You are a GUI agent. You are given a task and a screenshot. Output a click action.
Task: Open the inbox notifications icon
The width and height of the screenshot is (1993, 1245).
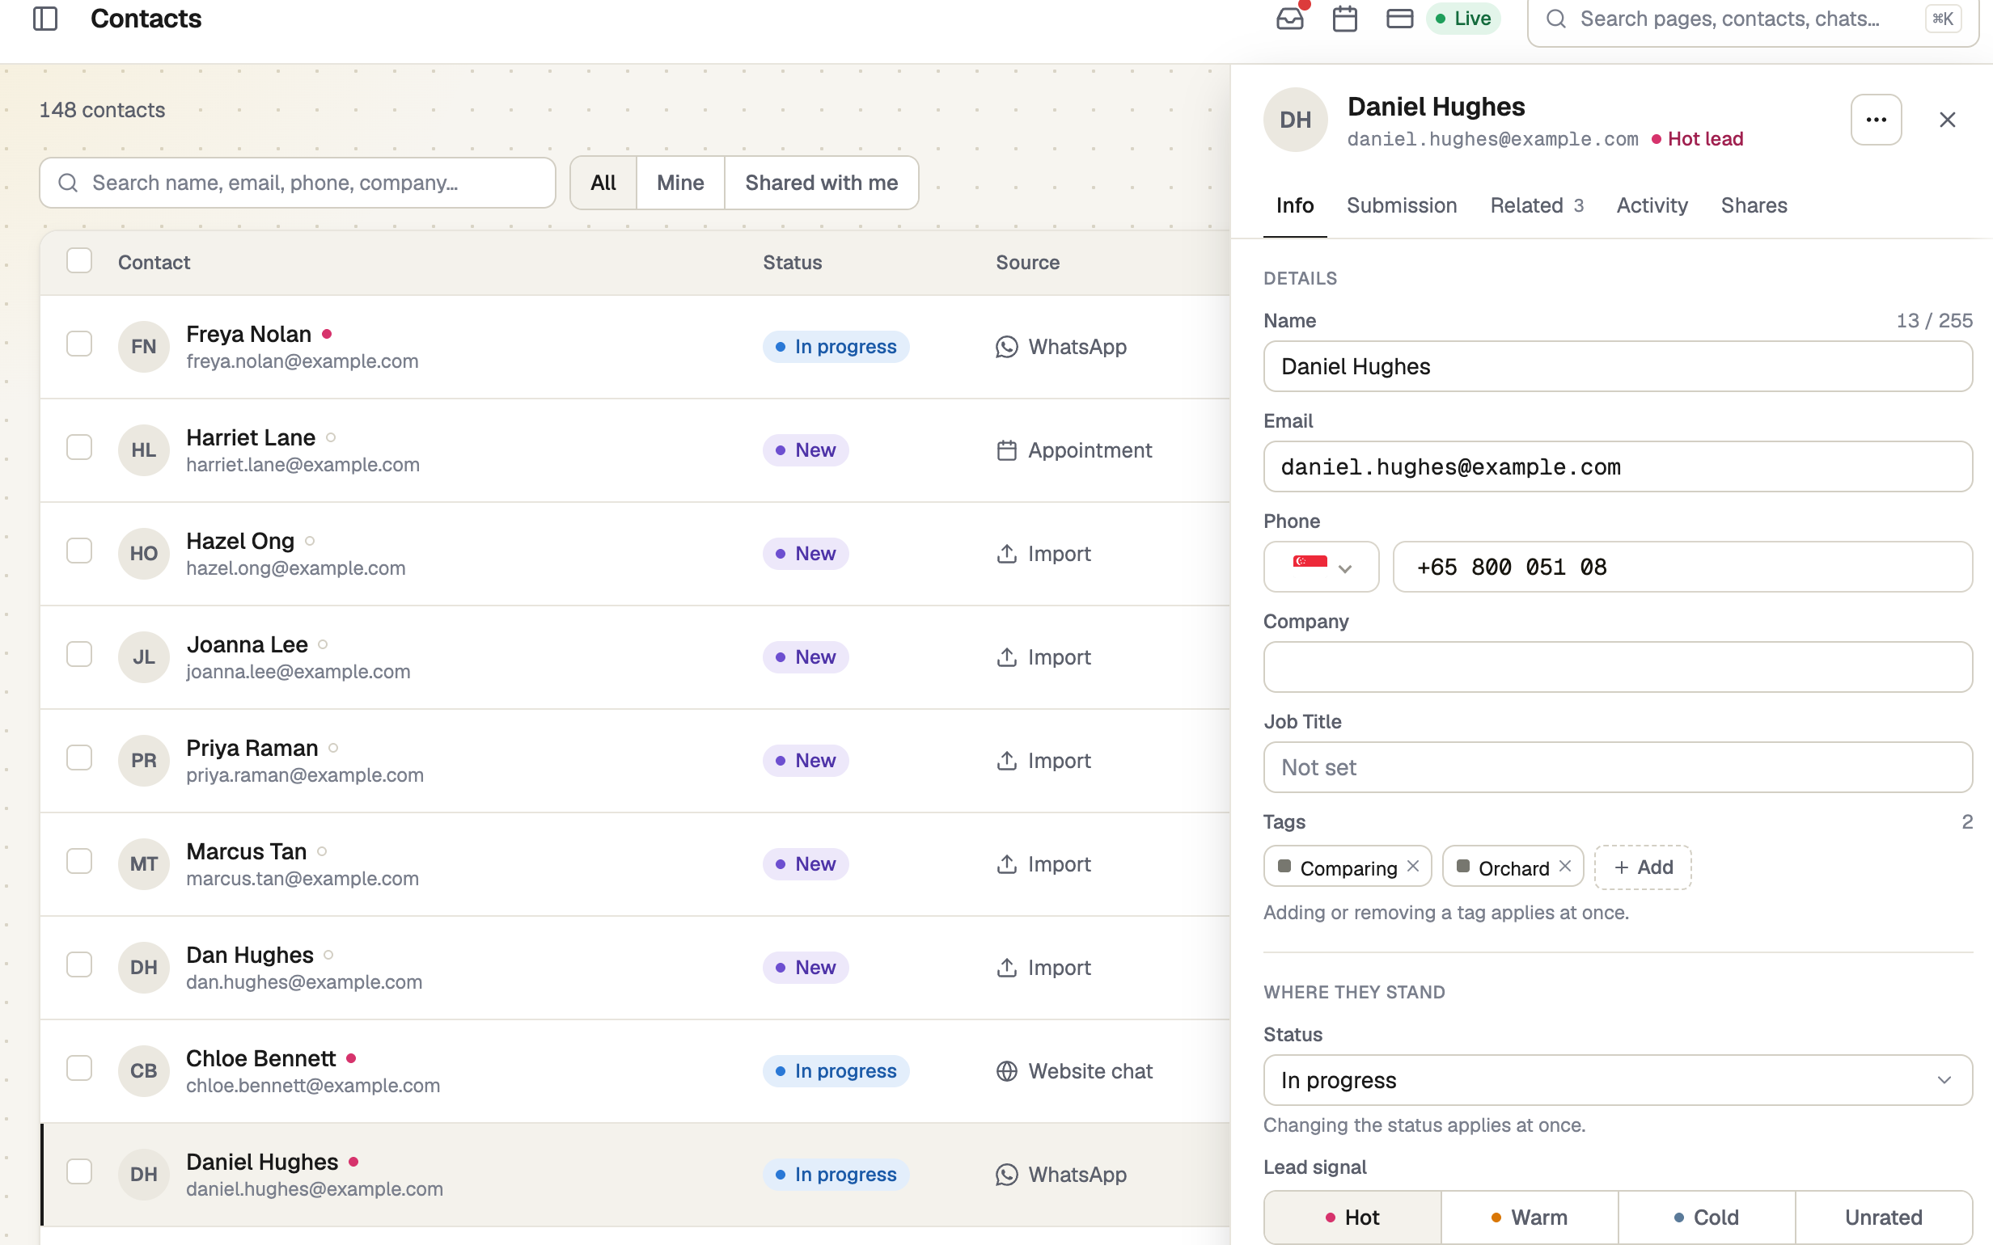point(1289,18)
